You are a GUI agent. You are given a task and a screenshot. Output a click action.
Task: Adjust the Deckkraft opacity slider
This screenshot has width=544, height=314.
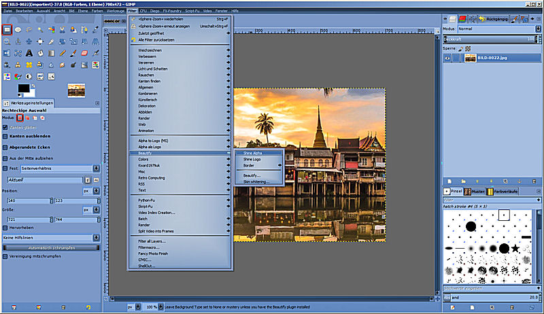point(492,39)
